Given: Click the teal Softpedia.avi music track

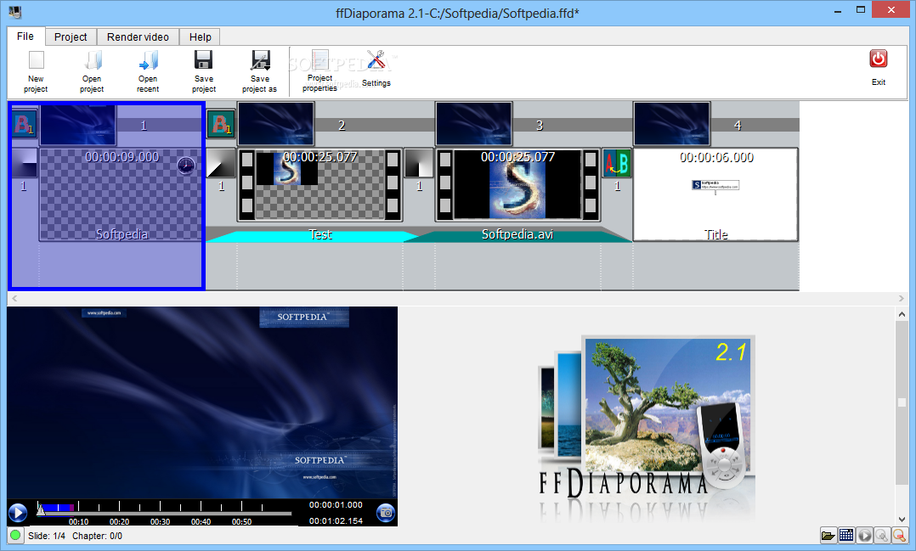Looking at the screenshot, I should point(517,236).
